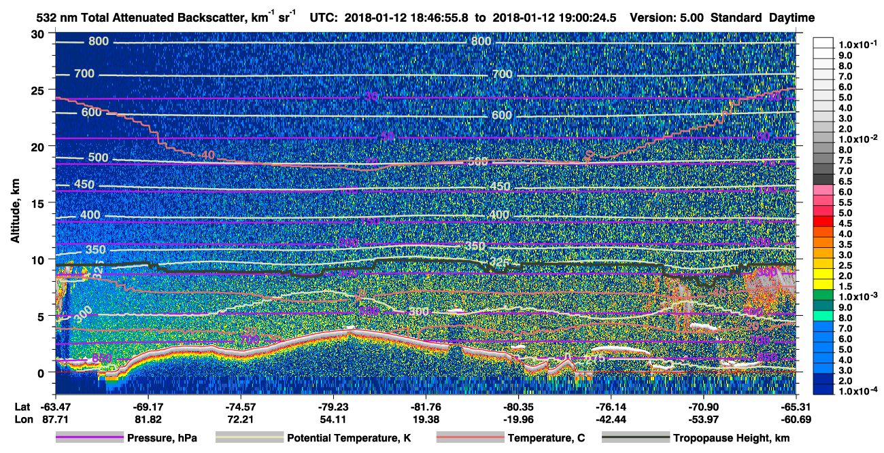Click the latitude value -63.47
Image resolution: width=884 pixels, height=453 pixels.
click(x=54, y=407)
